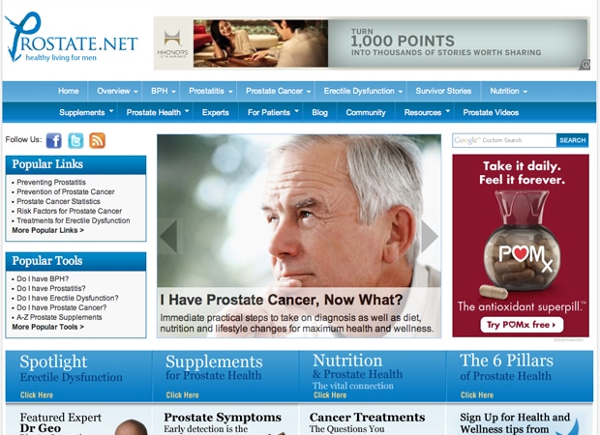The image size is (600, 435).
Task: Open the Twitter follow icon
Action: click(75, 141)
